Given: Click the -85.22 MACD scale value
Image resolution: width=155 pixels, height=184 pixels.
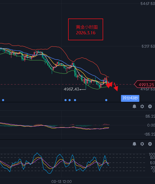Looking at the screenshot, I should tap(150, 134).
